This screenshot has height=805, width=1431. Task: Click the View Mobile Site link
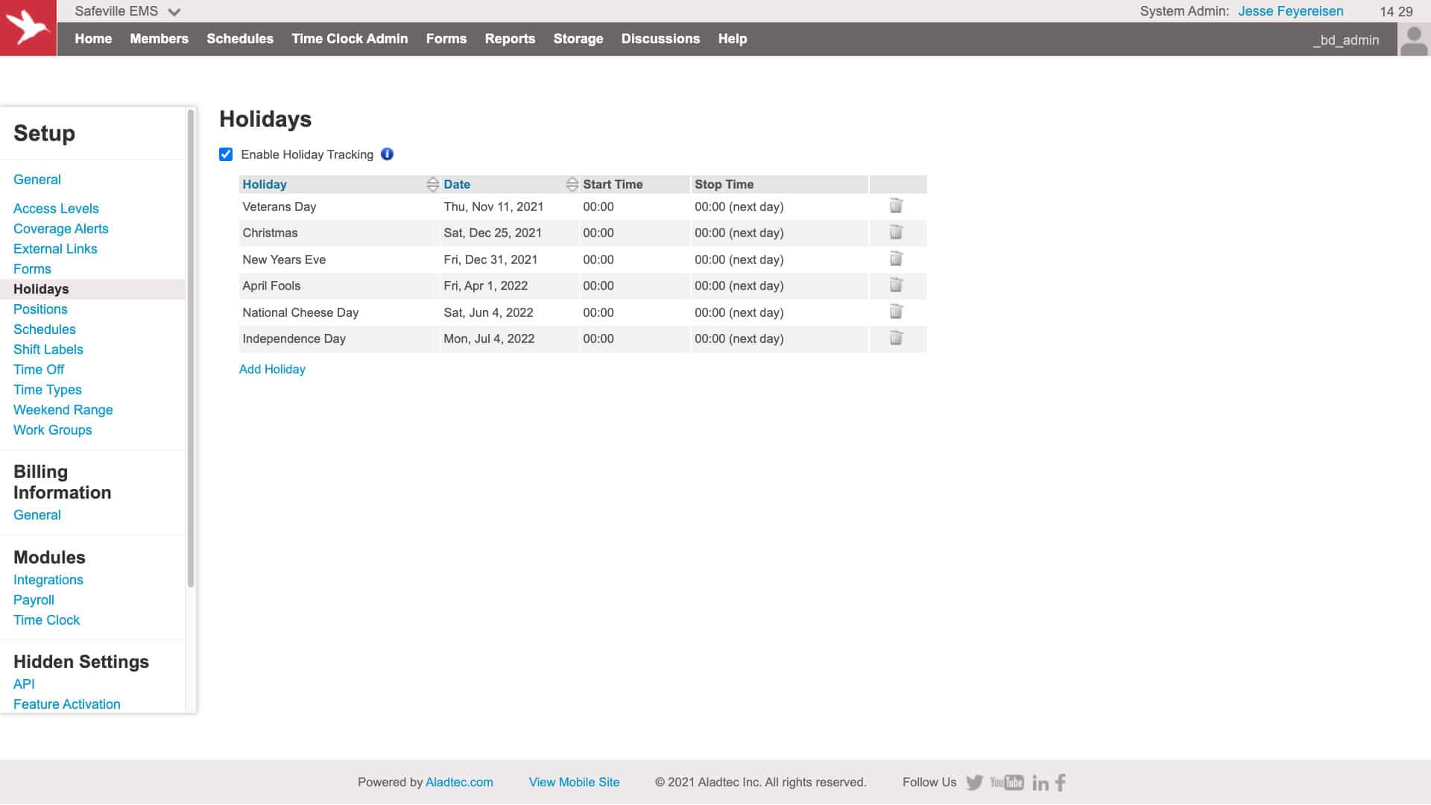pyautogui.click(x=574, y=783)
